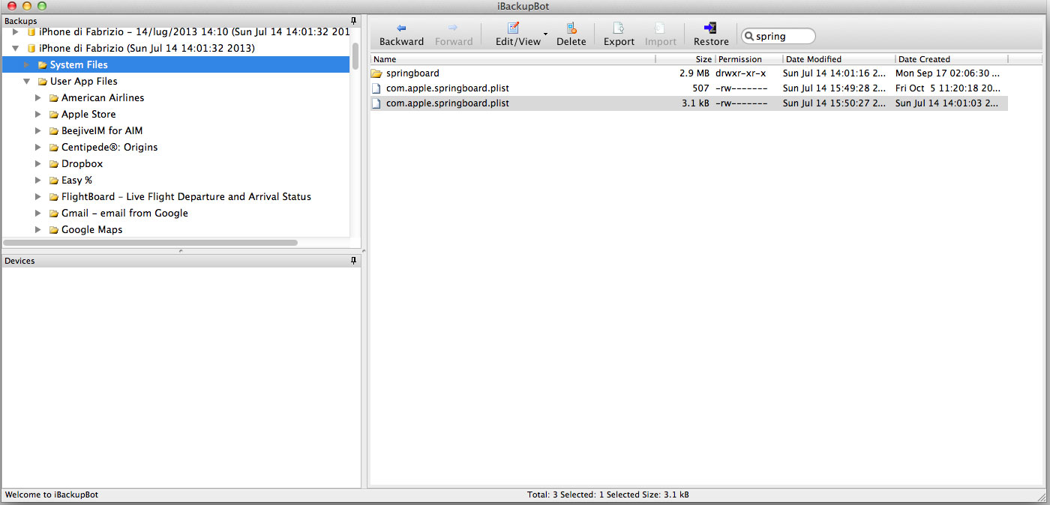This screenshot has width=1050, height=505.
Task: Click the Delete toolbar icon
Action: [x=571, y=28]
